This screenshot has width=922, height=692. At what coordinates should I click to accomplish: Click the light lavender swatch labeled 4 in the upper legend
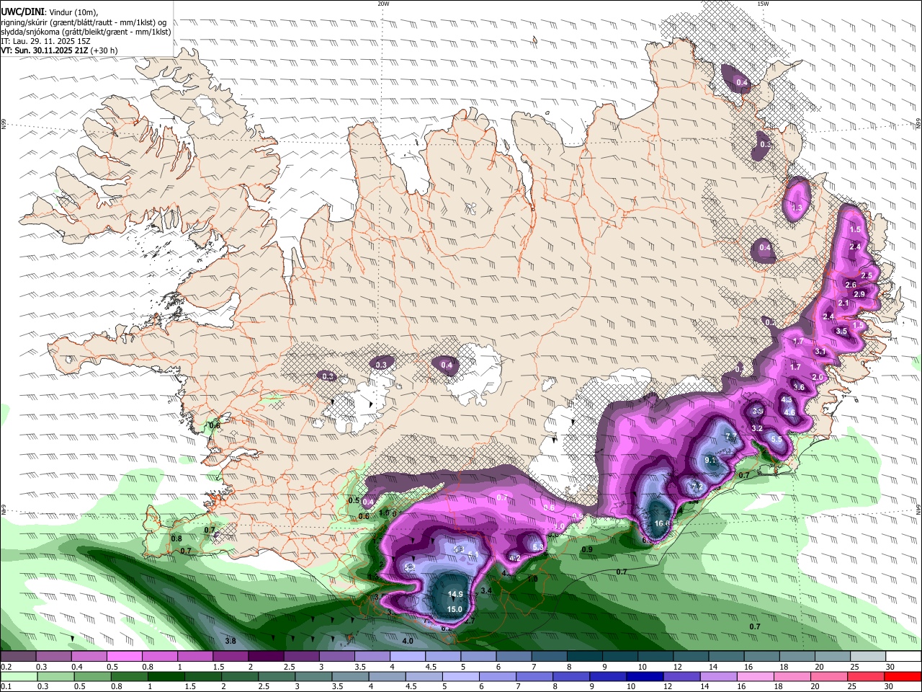tap(407, 657)
